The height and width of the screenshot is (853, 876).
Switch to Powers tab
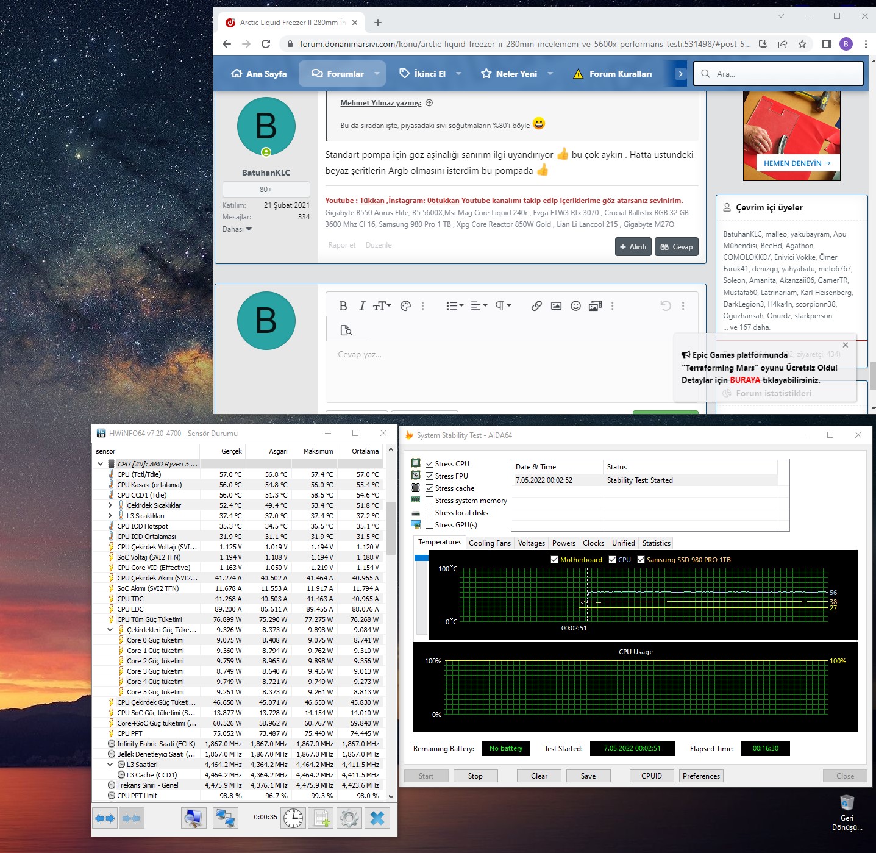click(564, 543)
